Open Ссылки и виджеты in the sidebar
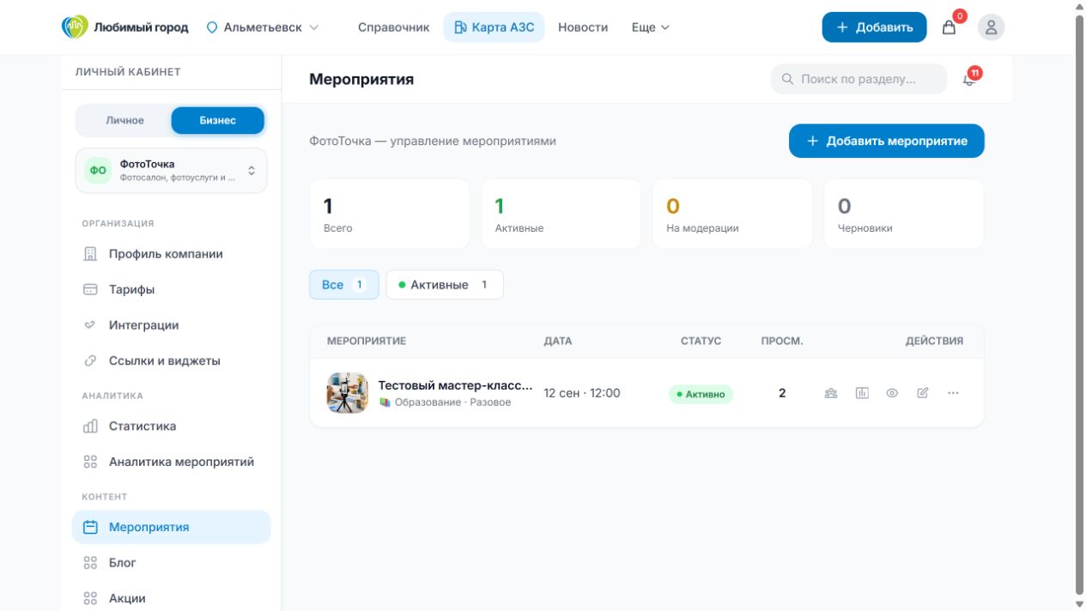This screenshot has width=1086, height=611. (x=172, y=361)
